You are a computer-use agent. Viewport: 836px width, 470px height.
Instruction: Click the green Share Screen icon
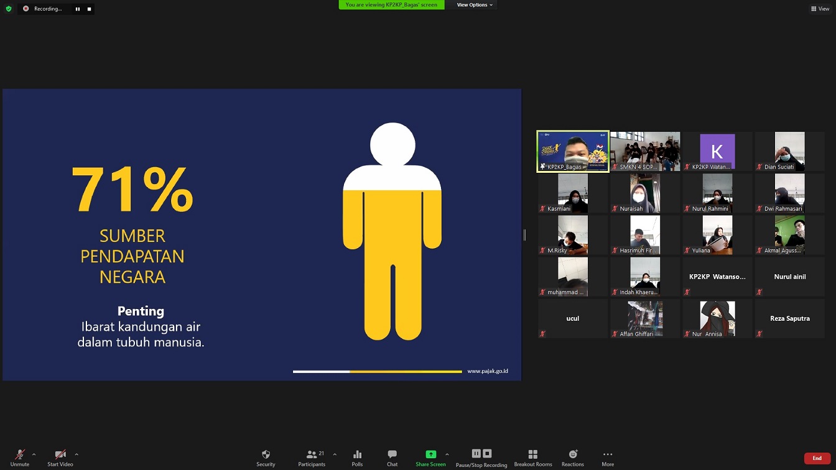430,454
